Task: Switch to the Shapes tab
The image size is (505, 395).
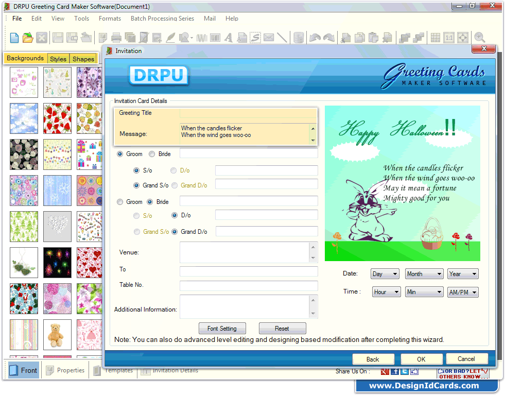Action: tap(83, 59)
